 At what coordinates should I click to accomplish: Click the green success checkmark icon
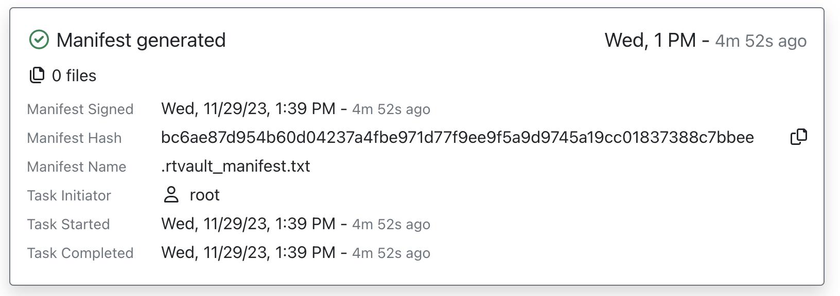coord(39,40)
